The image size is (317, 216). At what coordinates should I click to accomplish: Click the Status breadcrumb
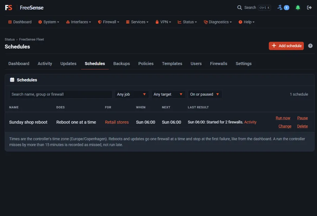[x=10, y=39]
